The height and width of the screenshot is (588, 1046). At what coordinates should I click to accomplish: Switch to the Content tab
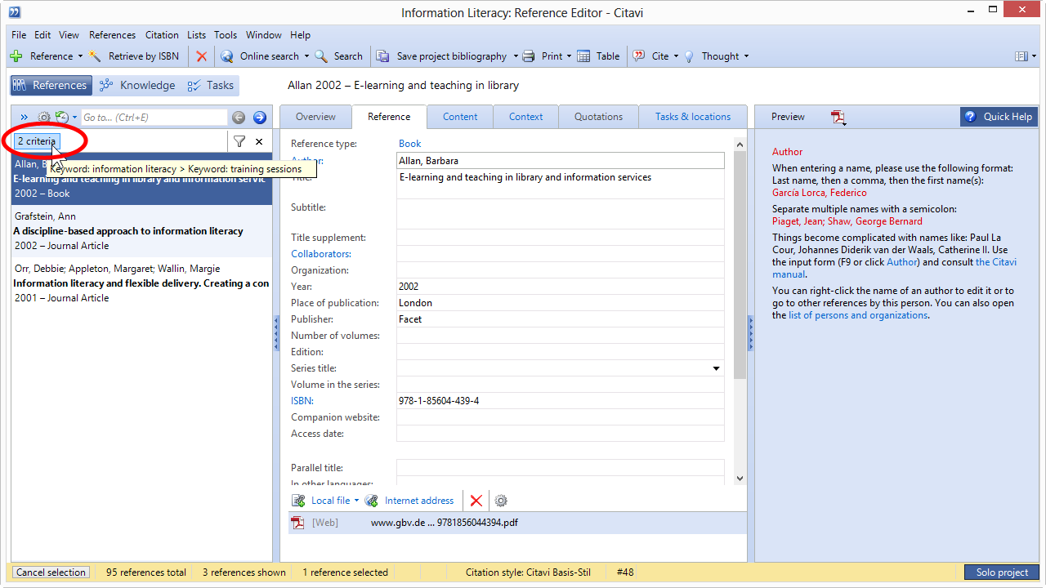click(460, 117)
